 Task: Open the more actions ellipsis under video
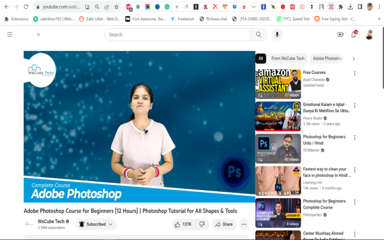click(x=244, y=224)
